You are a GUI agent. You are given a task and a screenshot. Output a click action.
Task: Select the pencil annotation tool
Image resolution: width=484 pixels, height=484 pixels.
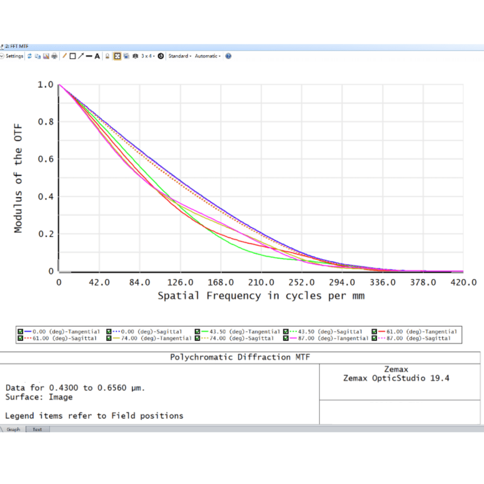[65, 56]
